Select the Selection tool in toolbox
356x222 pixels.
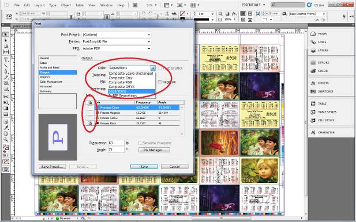[5, 35]
